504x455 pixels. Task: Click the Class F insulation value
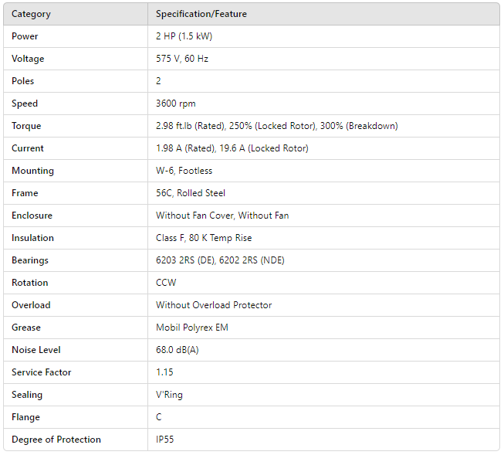(204, 238)
